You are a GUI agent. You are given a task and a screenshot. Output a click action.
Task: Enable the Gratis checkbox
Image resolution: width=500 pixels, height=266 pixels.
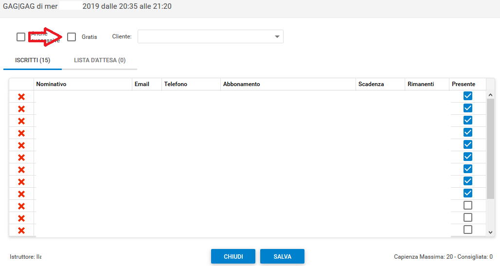(71, 37)
